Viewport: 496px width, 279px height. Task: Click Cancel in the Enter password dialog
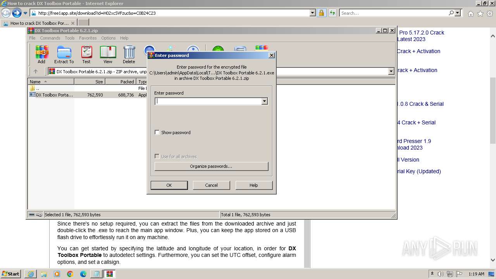pos(211,185)
